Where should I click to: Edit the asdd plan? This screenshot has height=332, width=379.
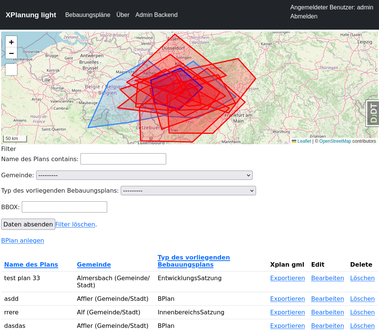tap(327, 299)
